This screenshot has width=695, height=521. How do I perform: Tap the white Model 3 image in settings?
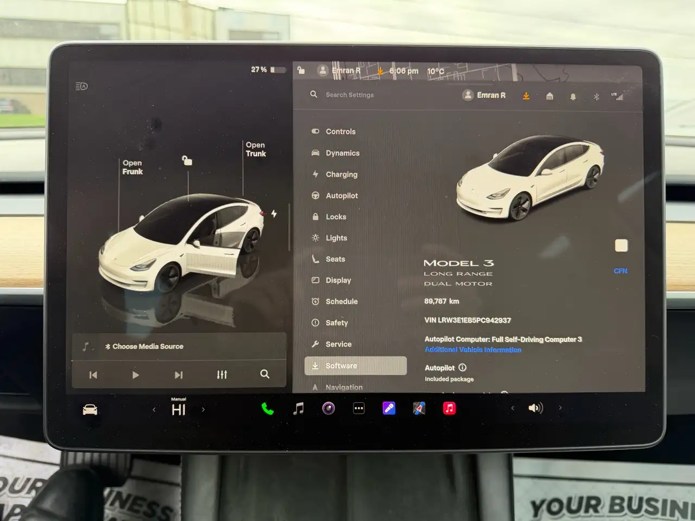pos(530,179)
